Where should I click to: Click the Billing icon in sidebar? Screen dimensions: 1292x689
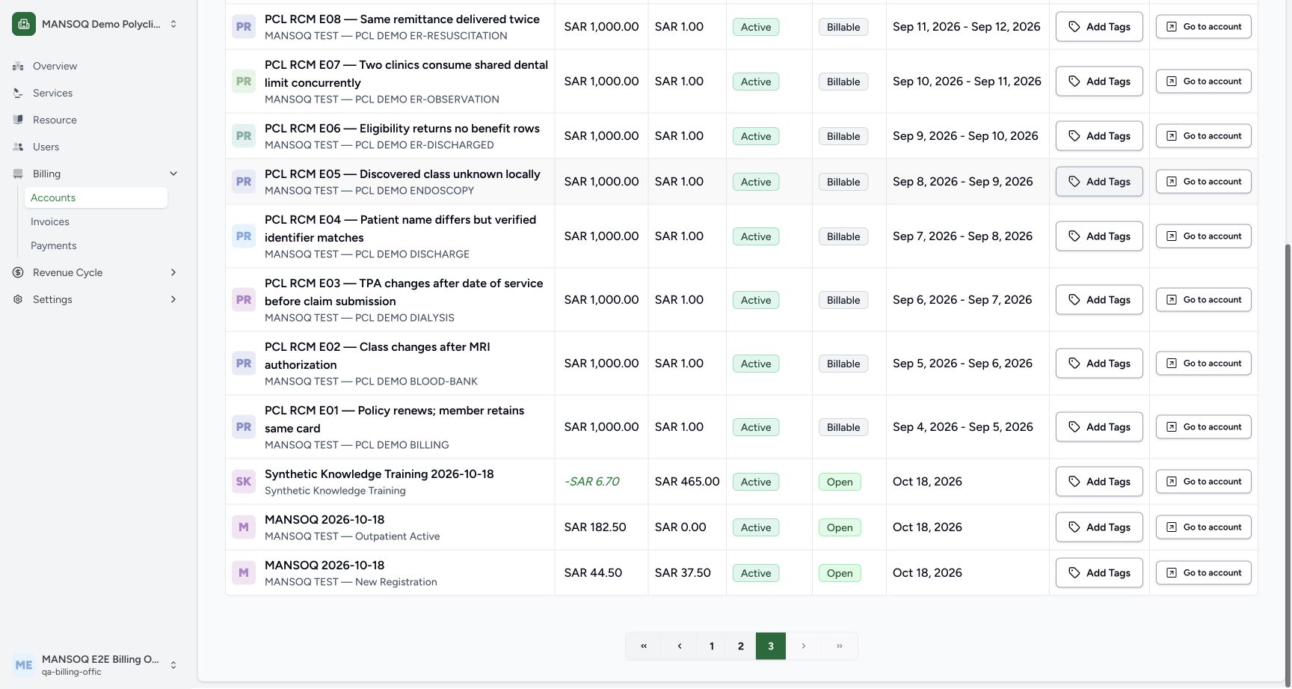point(18,174)
